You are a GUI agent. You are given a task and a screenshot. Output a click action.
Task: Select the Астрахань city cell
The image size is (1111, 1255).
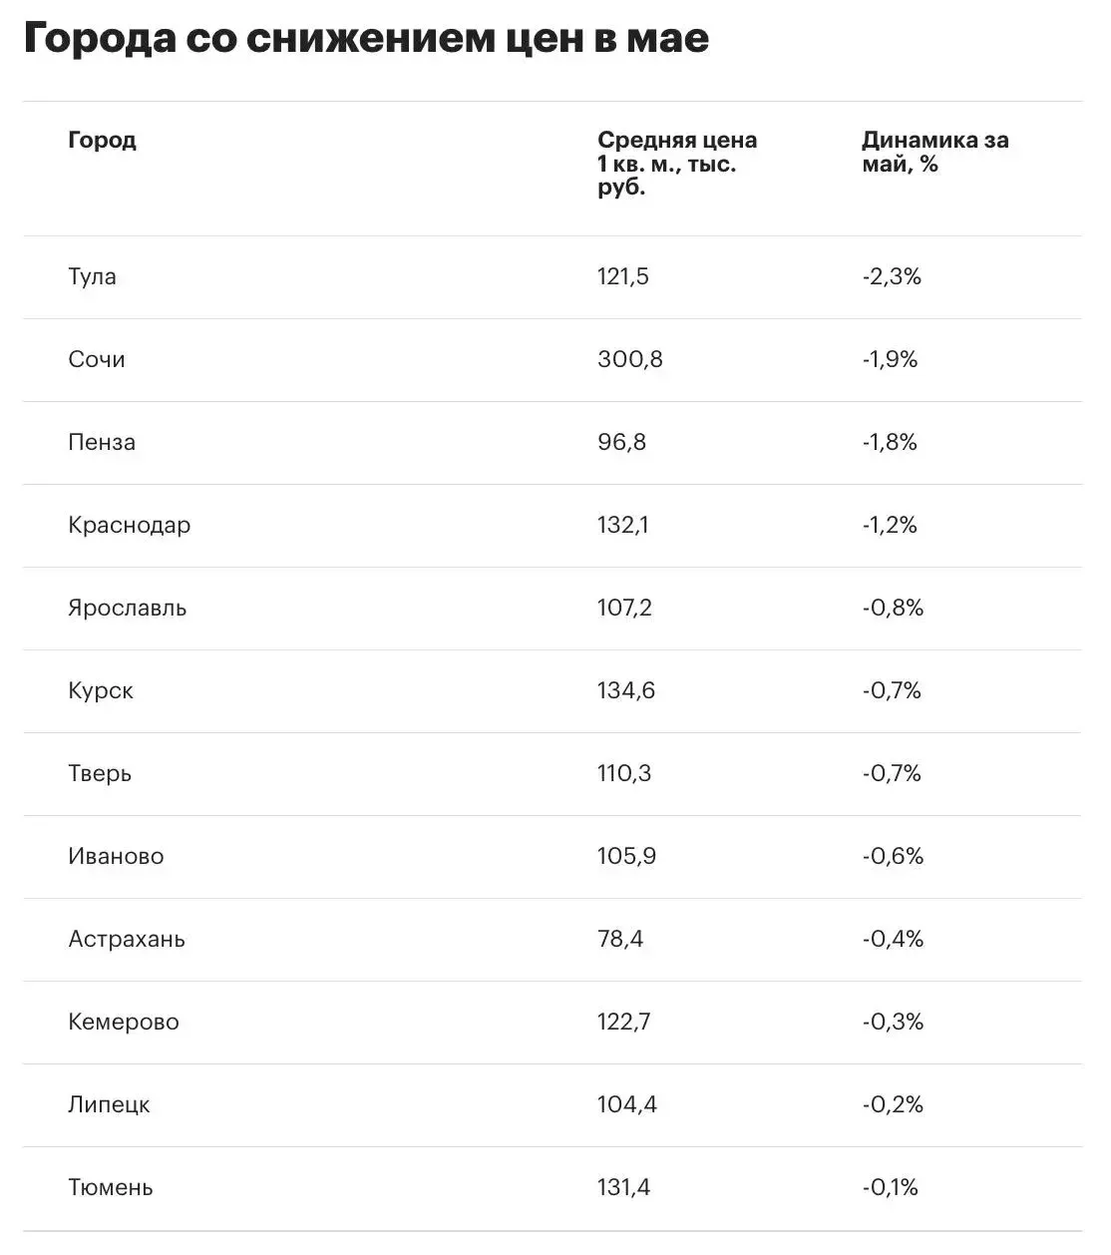tap(127, 939)
